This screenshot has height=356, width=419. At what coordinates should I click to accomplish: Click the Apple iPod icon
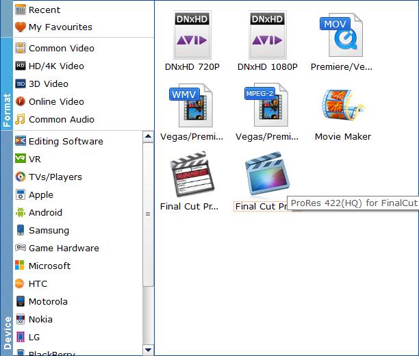point(21,194)
